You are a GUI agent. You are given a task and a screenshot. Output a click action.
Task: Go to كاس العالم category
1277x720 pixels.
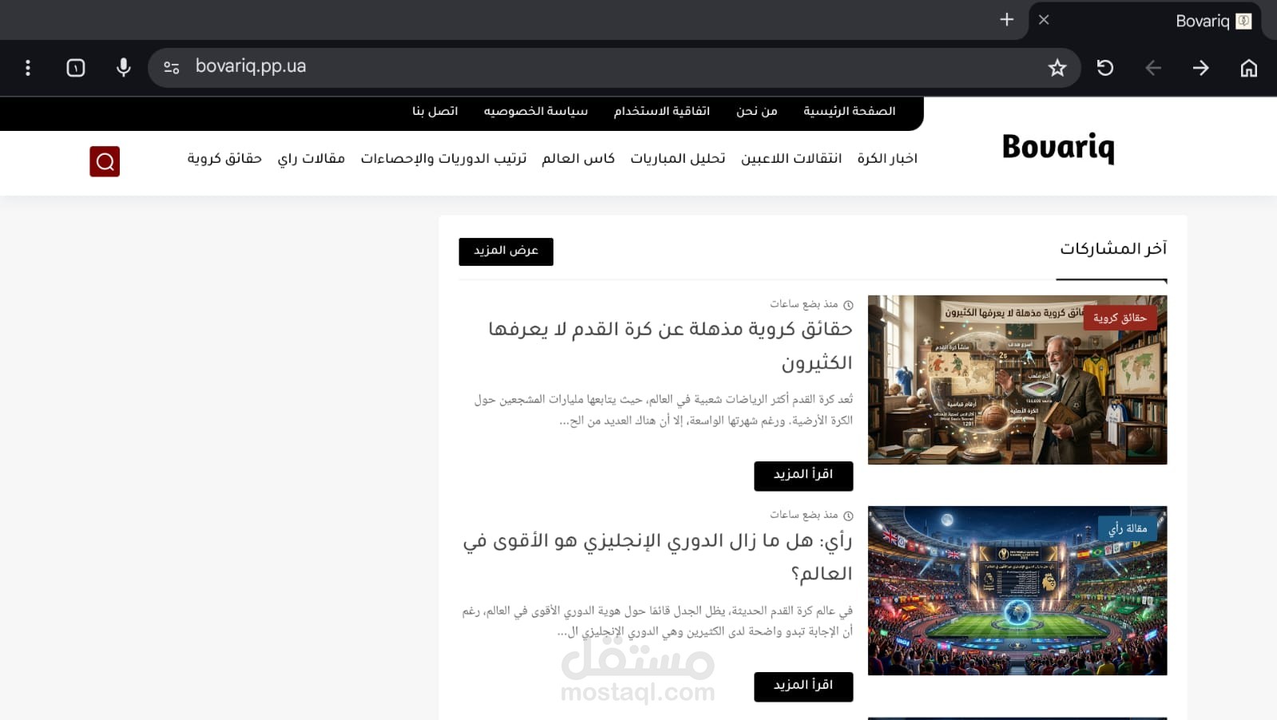click(x=578, y=159)
